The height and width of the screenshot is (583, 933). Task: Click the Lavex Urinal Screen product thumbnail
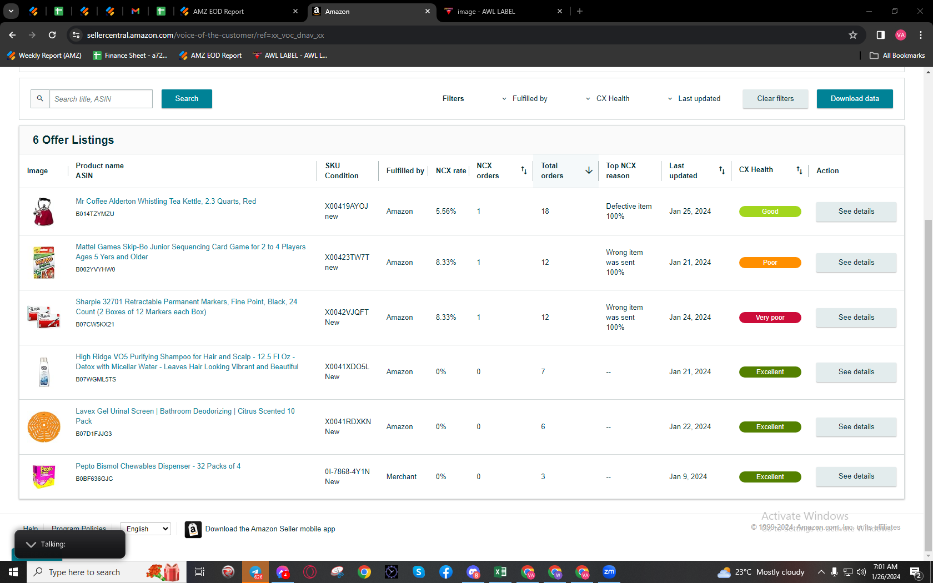(x=44, y=427)
